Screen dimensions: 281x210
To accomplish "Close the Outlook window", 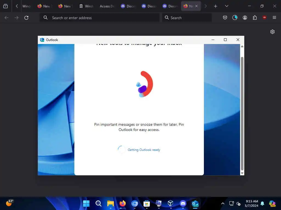I will [238, 40].
